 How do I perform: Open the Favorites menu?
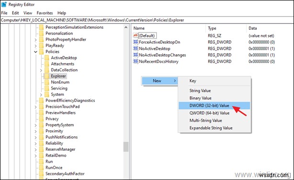pyautogui.click(x=45, y=13)
